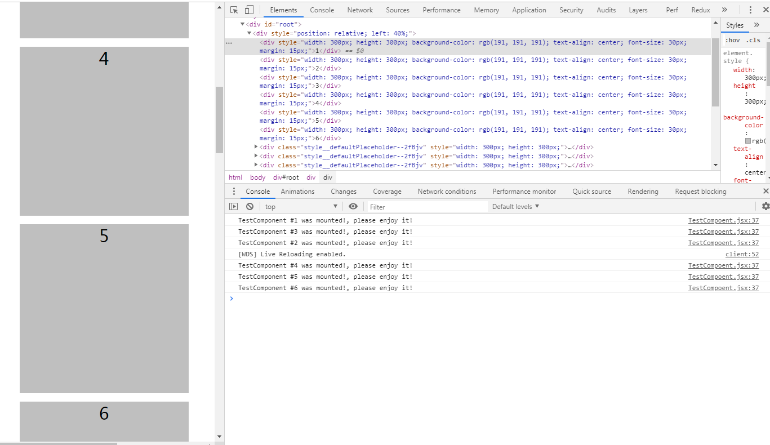770x445 pixels.
Task: Switch to the Elements tab
Action: point(283,10)
